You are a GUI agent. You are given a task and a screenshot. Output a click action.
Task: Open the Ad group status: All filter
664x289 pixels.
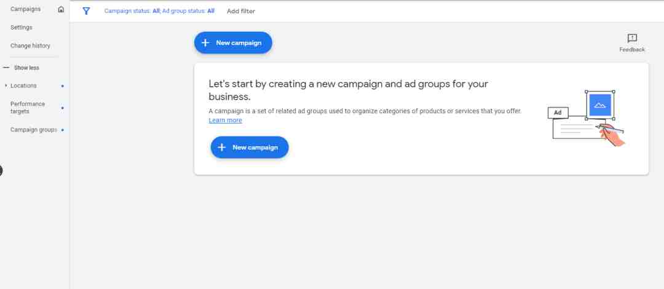point(189,11)
